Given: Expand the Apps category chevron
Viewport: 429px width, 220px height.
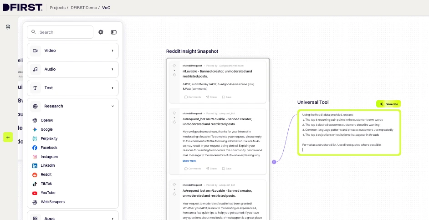Looking at the screenshot, I should coord(112,218).
